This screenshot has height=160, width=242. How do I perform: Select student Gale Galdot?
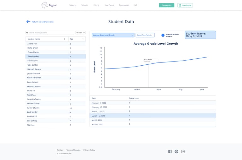[55, 65]
